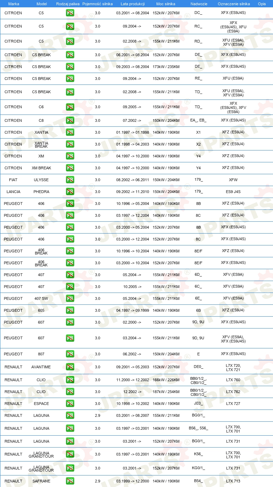Select the ES9 J4S engine code cell
The height and width of the screenshot is (487, 273).
(233, 192)
